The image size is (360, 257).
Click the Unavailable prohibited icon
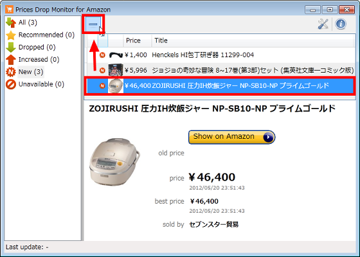click(11, 84)
